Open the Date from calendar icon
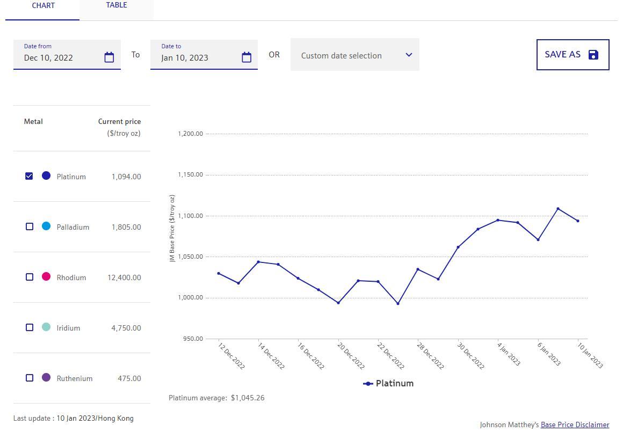Screen dimensions: 623x439 109,57
